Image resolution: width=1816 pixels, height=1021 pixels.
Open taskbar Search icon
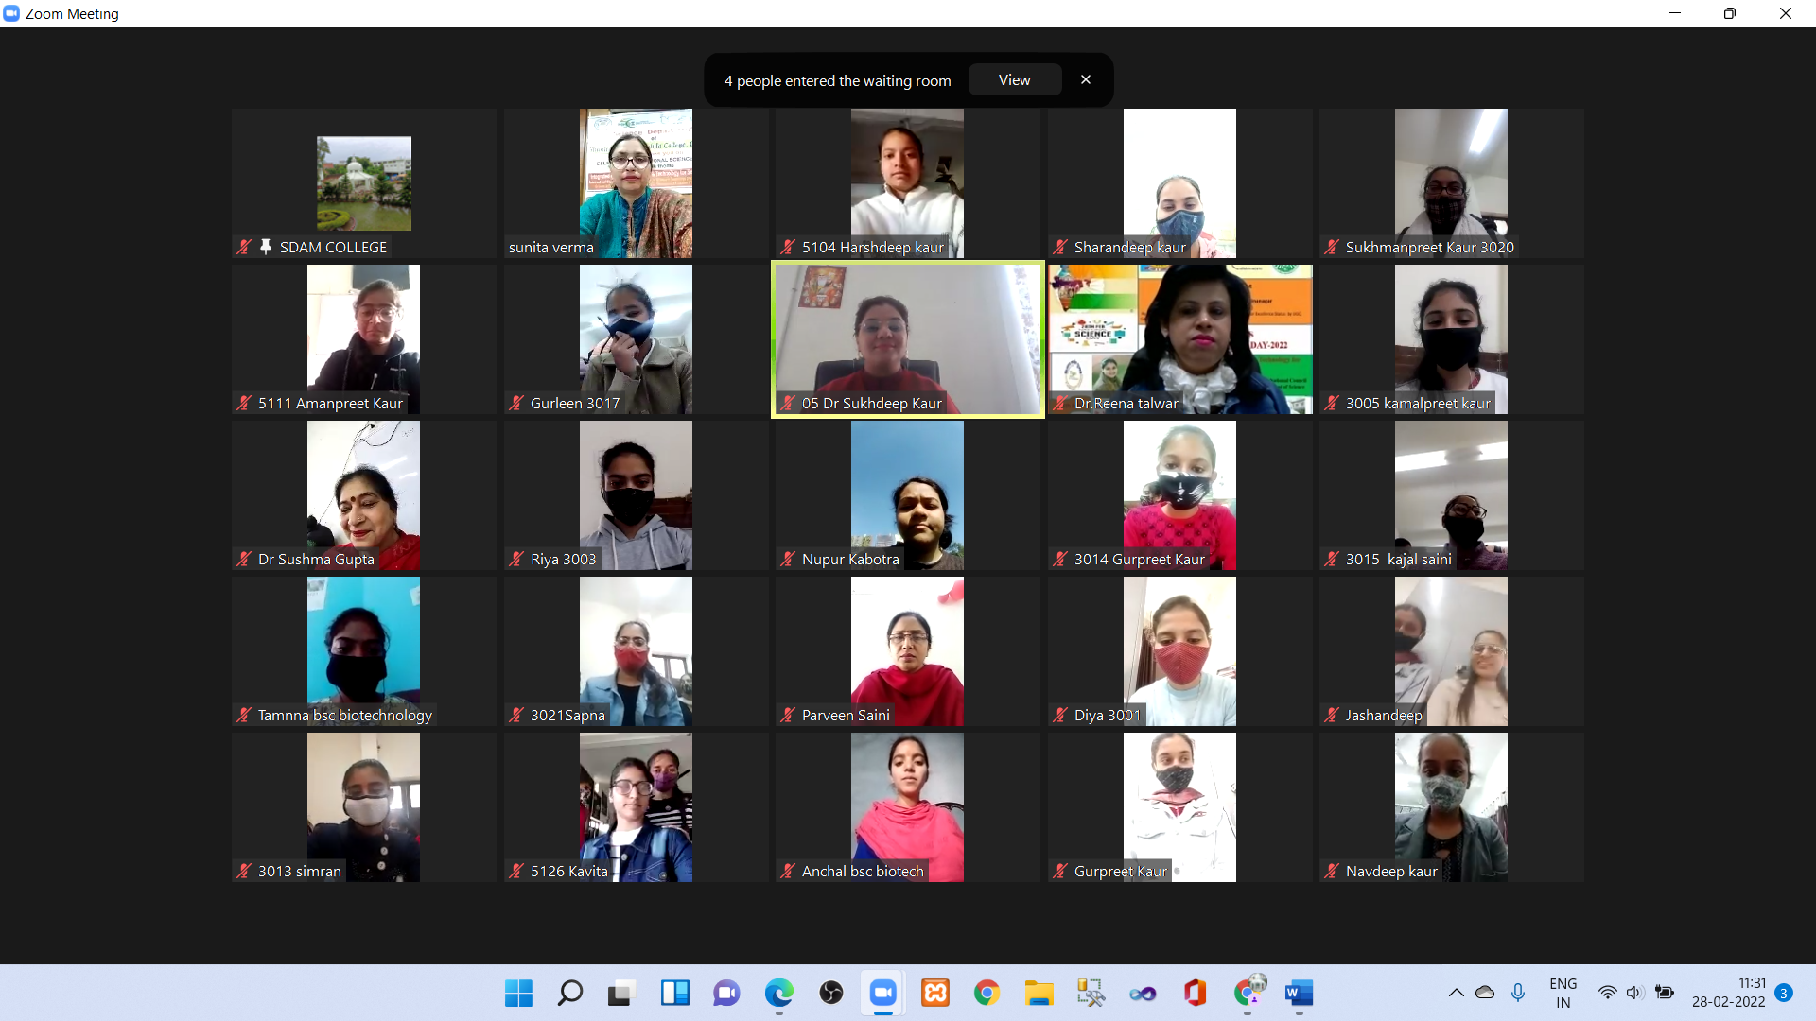pyautogui.click(x=569, y=993)
